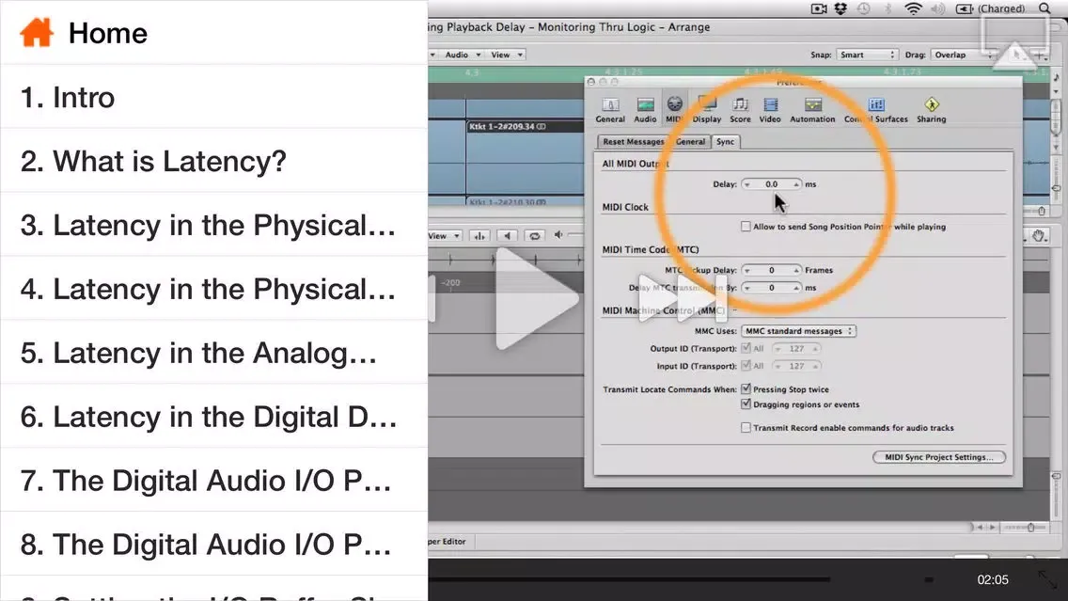1068x601 pixels.
Task: Open lesson 1. Intro
Action: [x=213, y=98]
